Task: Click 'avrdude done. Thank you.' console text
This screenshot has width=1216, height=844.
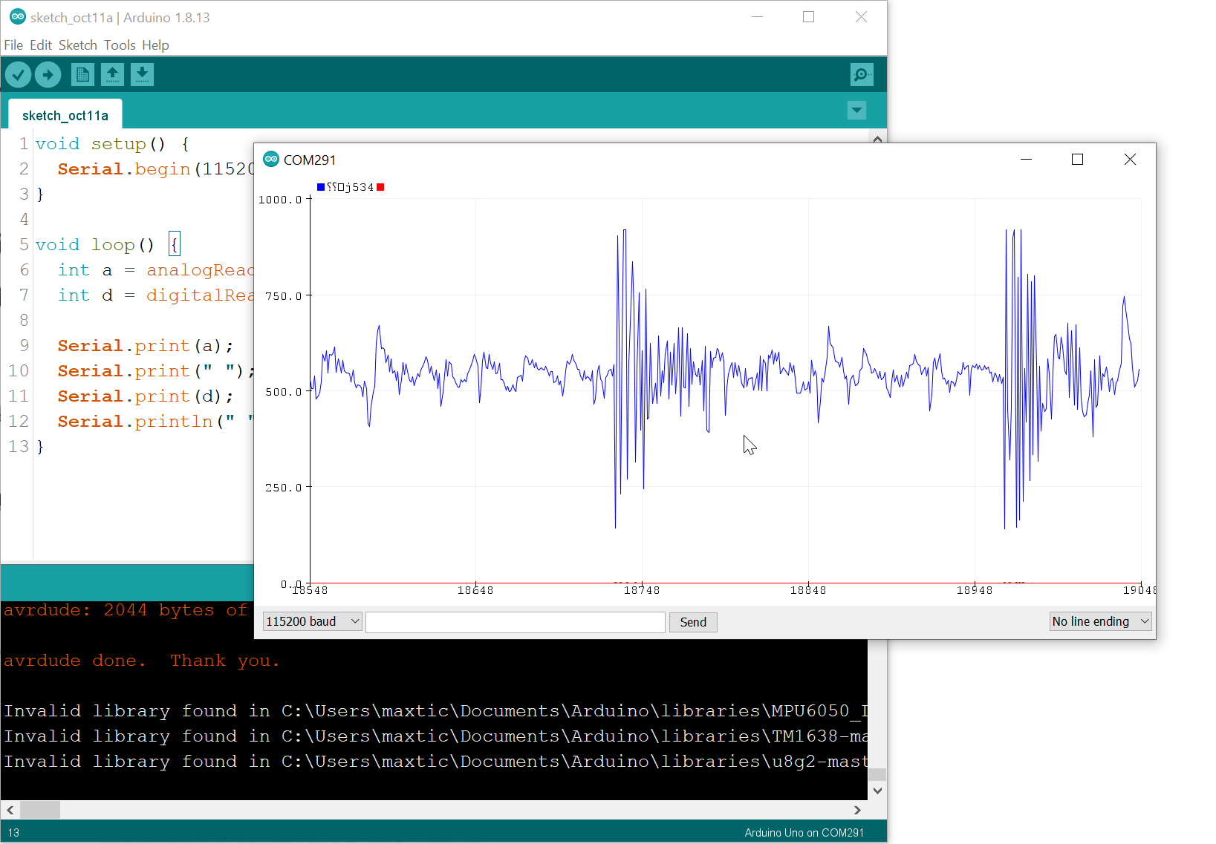Action: pos(142,661)
